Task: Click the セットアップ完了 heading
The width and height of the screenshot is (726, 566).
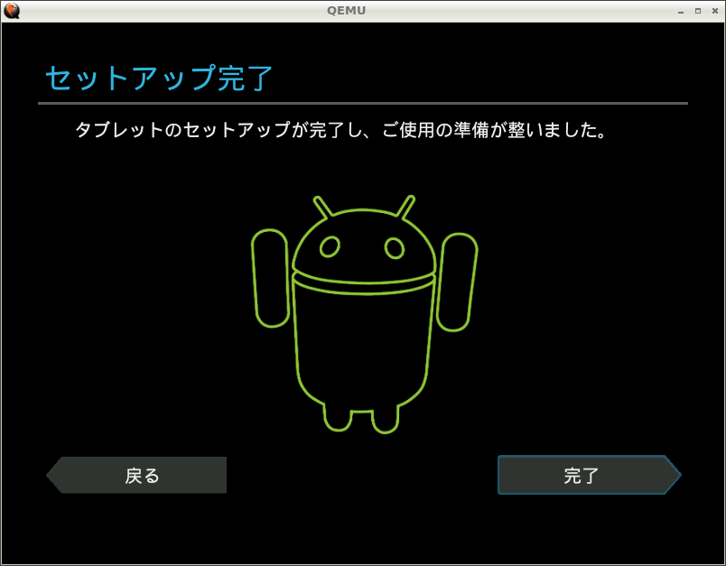Action: (159, 78)
